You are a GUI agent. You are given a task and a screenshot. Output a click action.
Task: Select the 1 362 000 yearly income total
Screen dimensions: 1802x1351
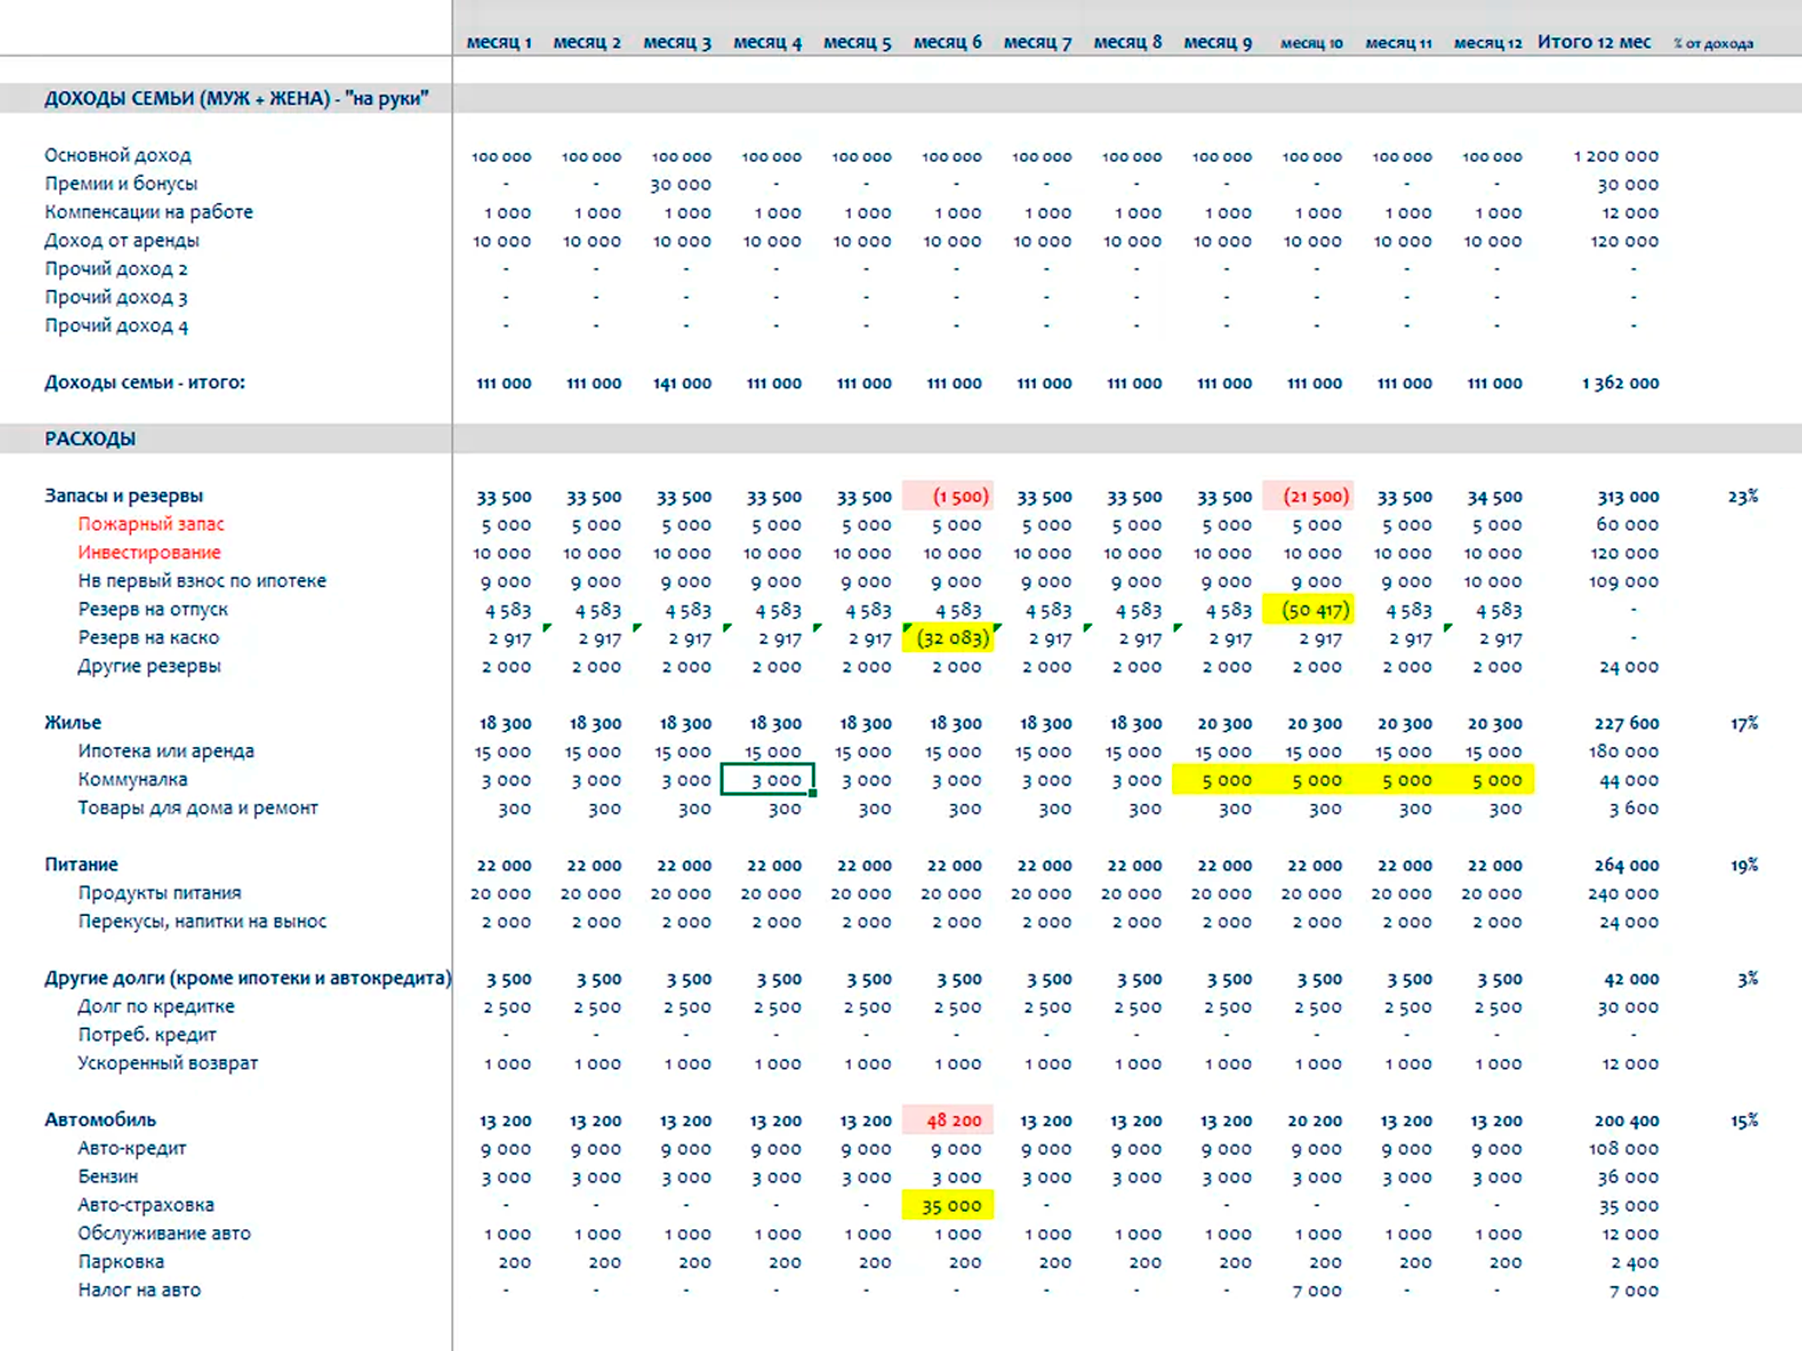[1620, 383]
